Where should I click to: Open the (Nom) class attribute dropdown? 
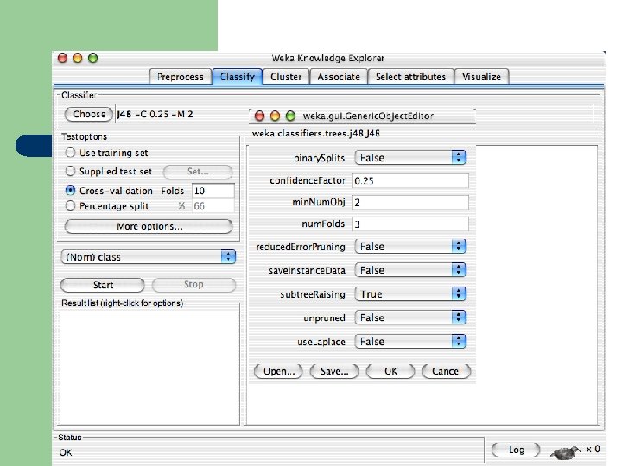(149, 257)
